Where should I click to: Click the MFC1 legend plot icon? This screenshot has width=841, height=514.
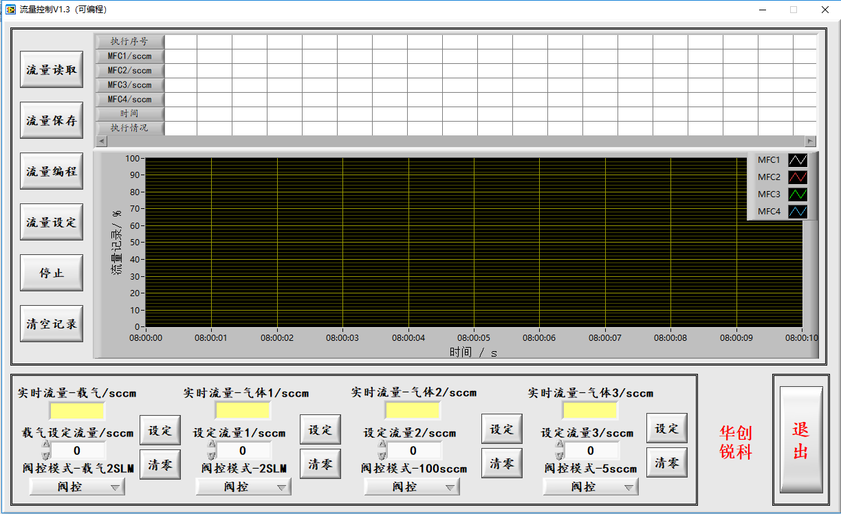coord(797,160)
